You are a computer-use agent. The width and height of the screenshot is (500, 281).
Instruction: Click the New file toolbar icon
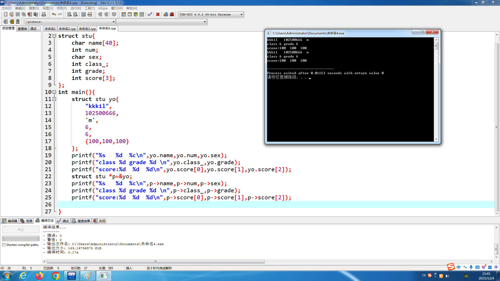tap(5, 14)
